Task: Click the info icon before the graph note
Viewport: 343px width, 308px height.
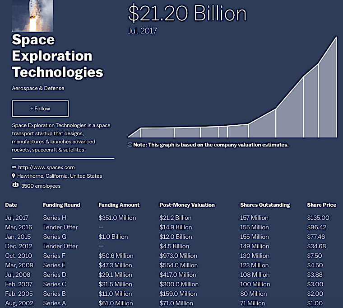Action: (130, 145)
